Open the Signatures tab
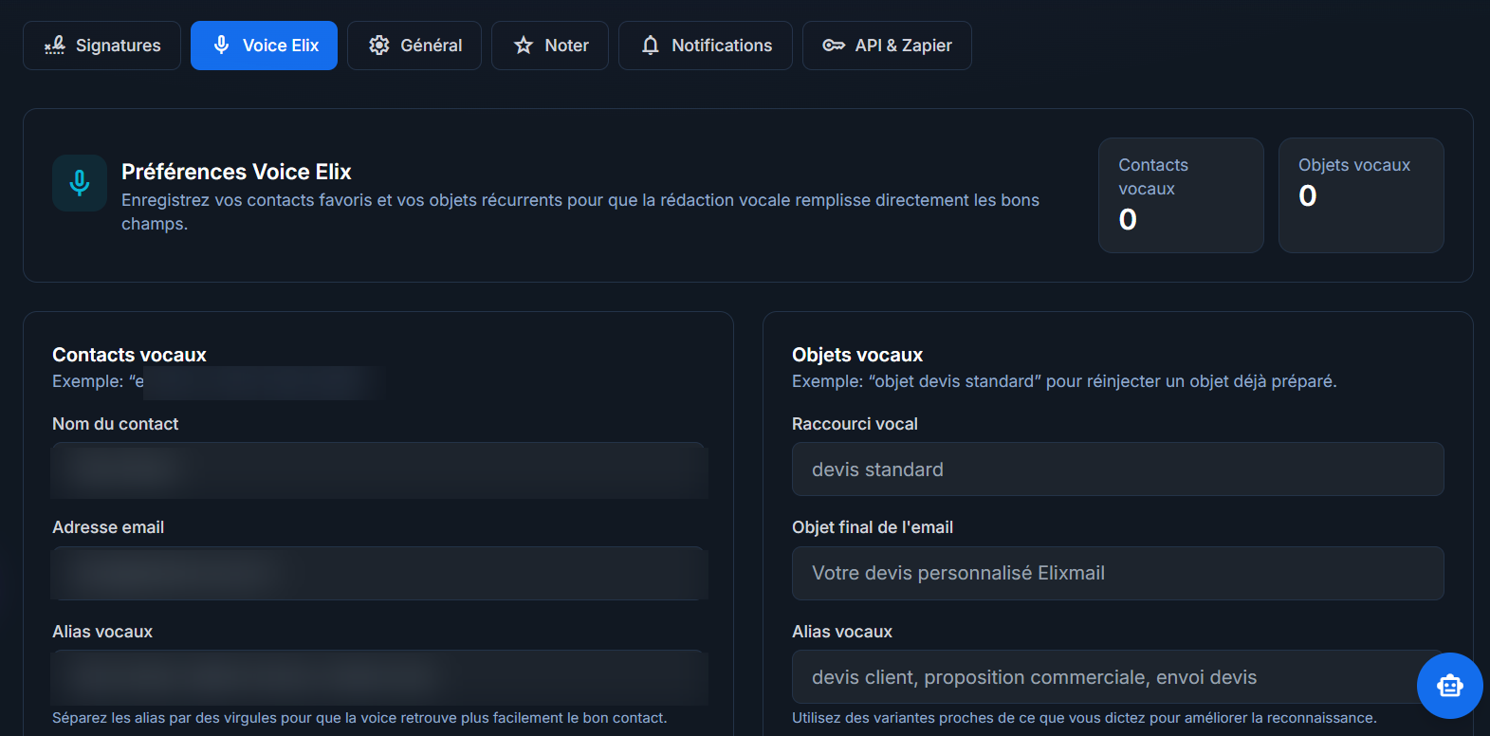 tap(101, 46)
